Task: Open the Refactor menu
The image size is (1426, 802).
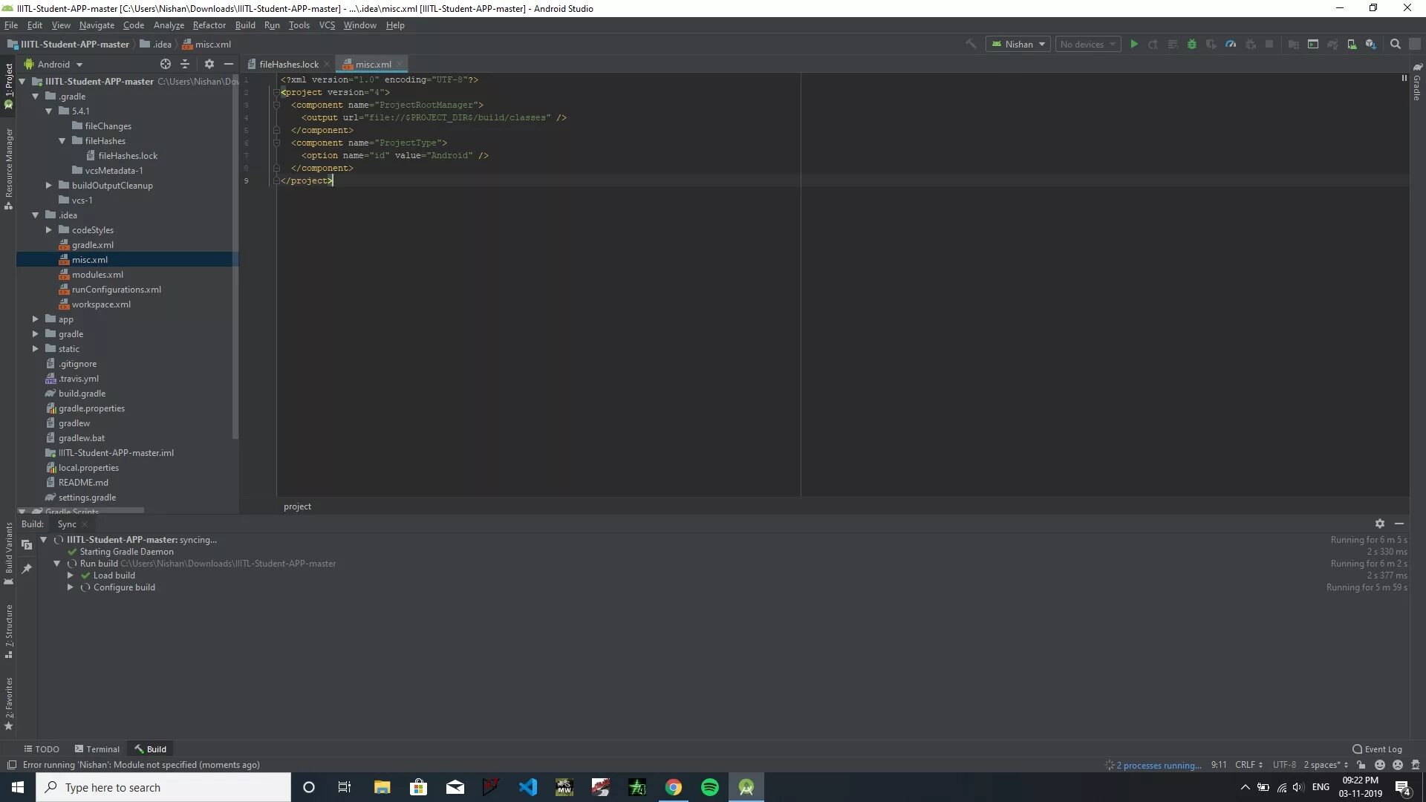Action: (x=209, y=25)
